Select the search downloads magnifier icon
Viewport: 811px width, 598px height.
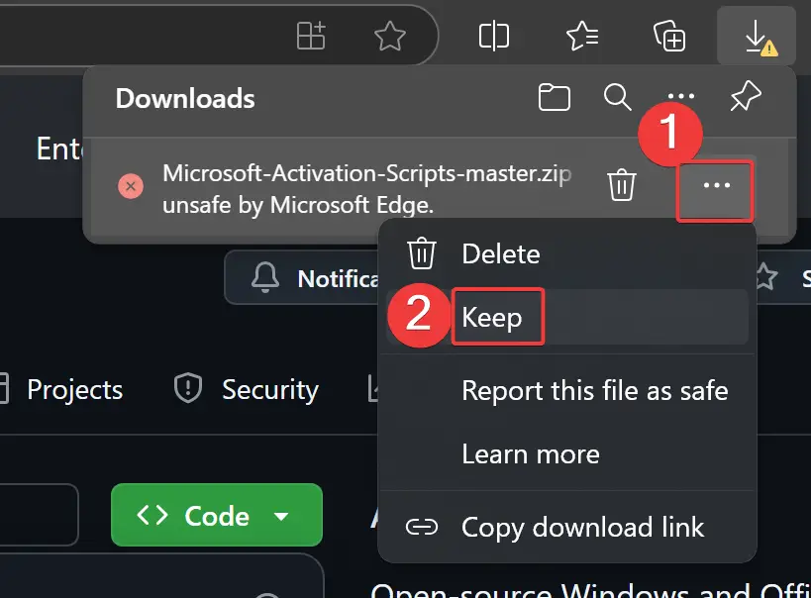617,98
